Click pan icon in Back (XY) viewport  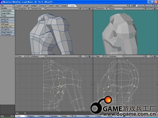coord(80,56)
